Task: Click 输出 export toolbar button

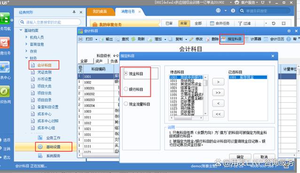Action: [x=107, y=39]
